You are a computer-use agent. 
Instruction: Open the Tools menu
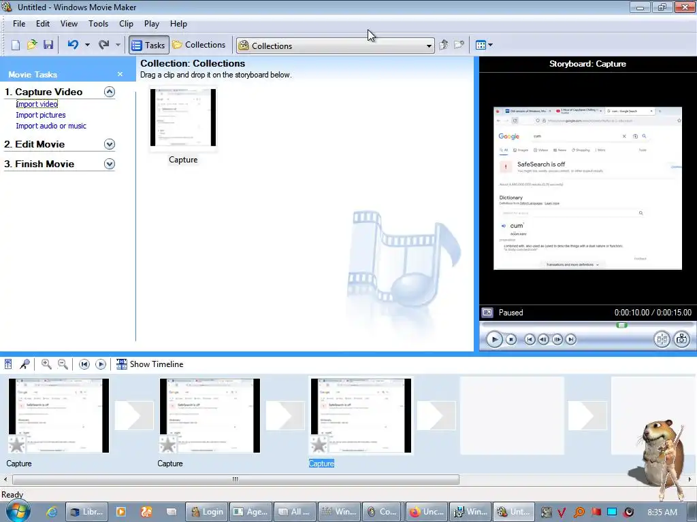coord(98,24)
